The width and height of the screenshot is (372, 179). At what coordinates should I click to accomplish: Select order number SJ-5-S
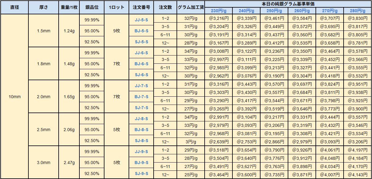[141, 42]
